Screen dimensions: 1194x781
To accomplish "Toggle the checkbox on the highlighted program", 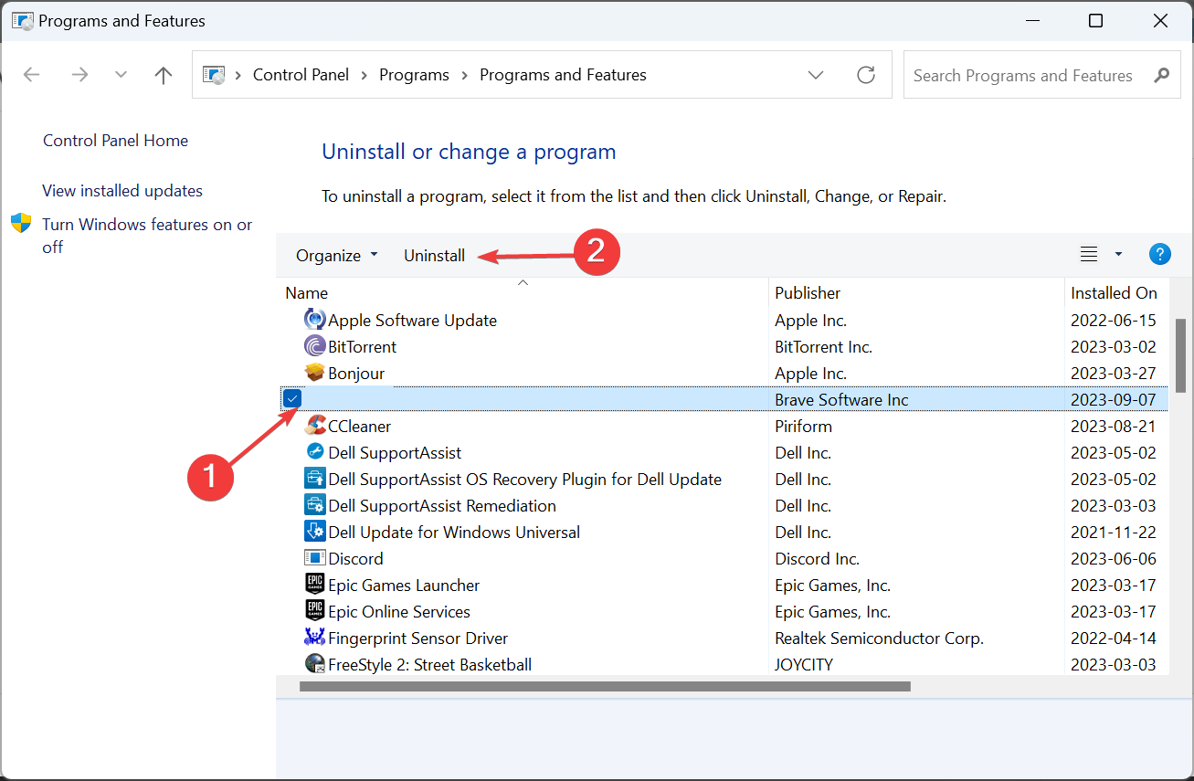I will 291,398.
